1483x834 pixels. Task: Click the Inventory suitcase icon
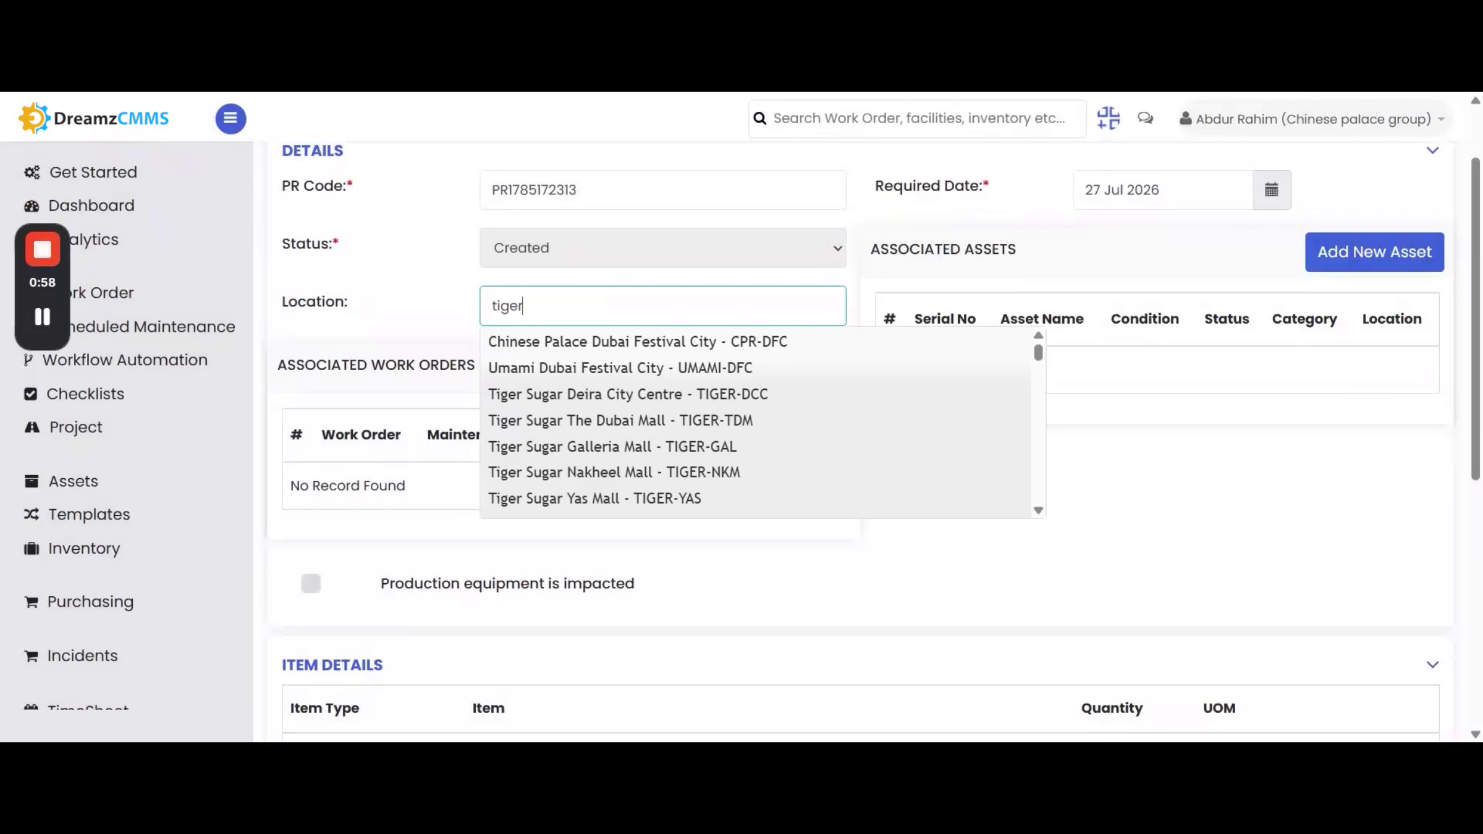(x=32, y=549)
